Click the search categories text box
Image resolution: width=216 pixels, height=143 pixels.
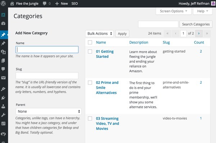tap(158, 24)
